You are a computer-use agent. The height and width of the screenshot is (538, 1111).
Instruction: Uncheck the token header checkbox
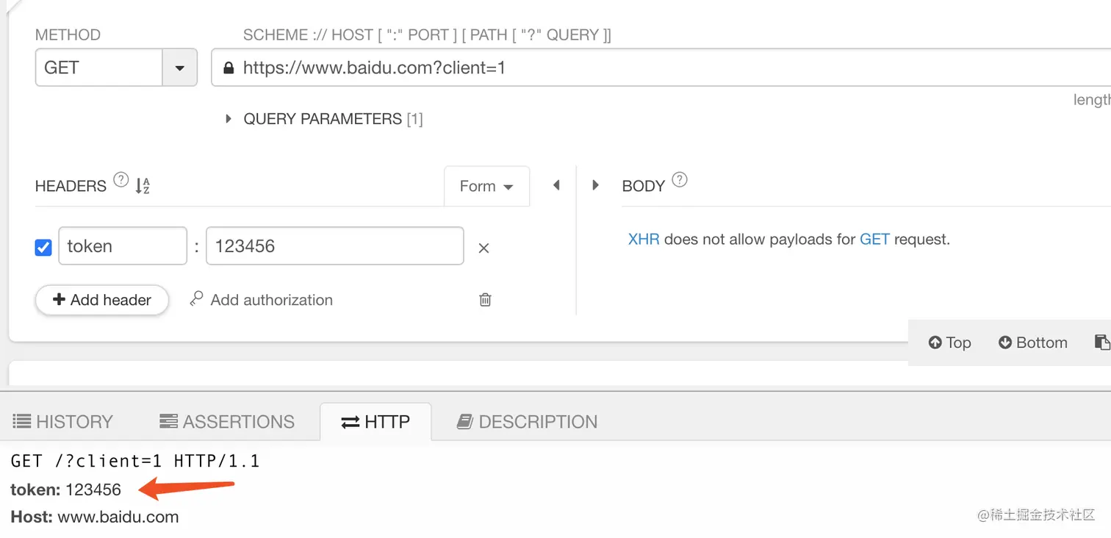point(43,248)
